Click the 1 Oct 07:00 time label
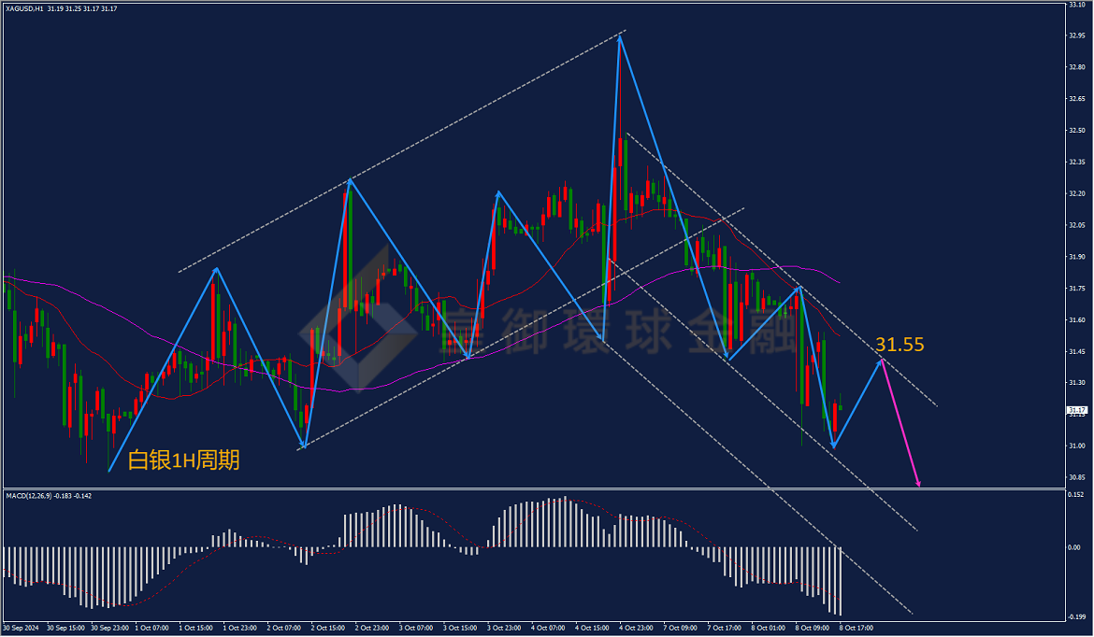The image size is (1094, 637). point(151,628)
